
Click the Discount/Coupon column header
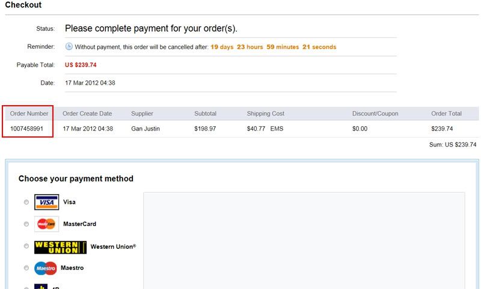[375, 114]
